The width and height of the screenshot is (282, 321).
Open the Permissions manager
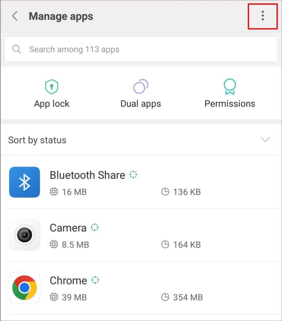pos(230,92)
